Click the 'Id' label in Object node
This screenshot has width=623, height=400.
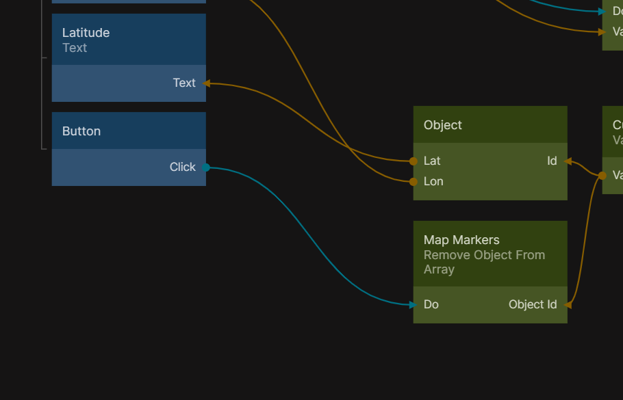coord(552,161)
